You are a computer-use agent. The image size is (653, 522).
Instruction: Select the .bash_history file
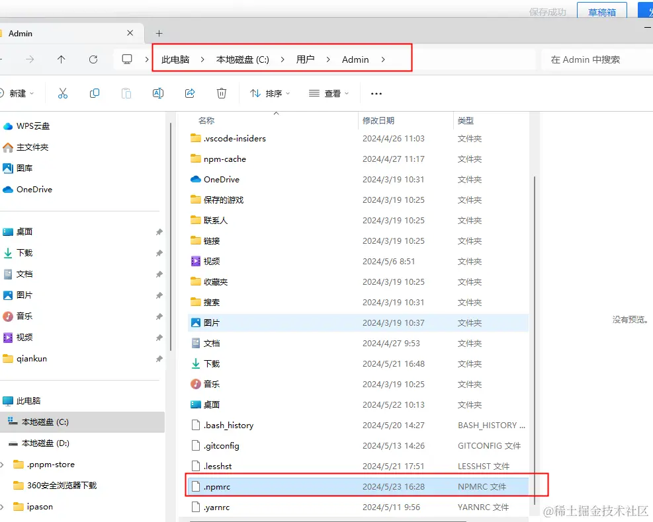pyautogui.click(x=358, y=425)
